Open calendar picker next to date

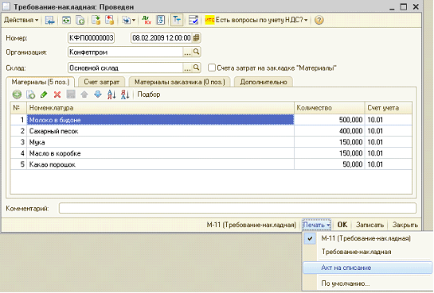click(x=196, y=38)
